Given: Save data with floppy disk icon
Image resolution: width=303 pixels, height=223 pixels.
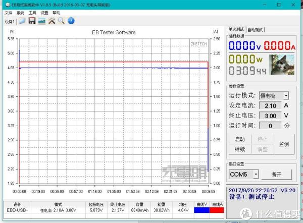Looking at the screenshot, I should 32,21.
